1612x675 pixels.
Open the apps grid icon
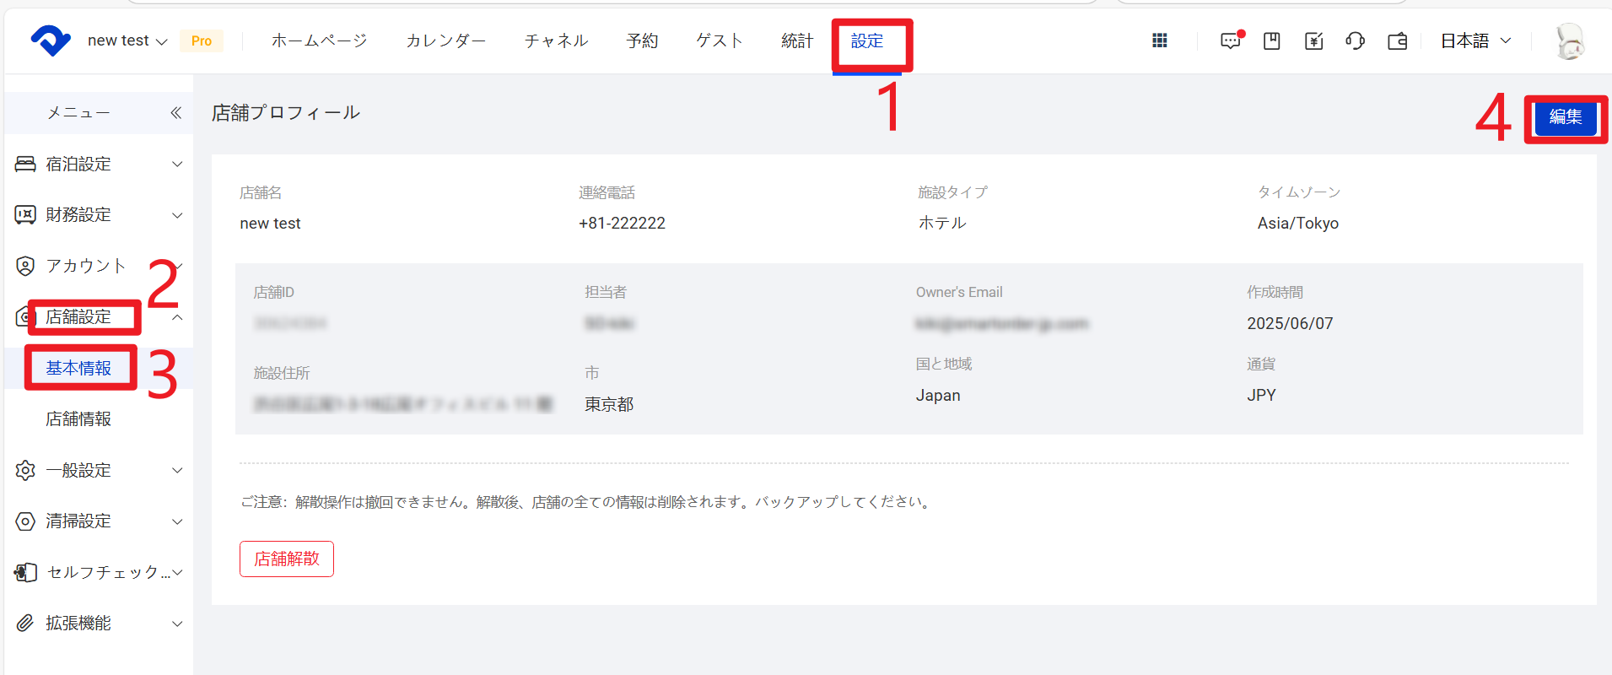coord(1160,40)
